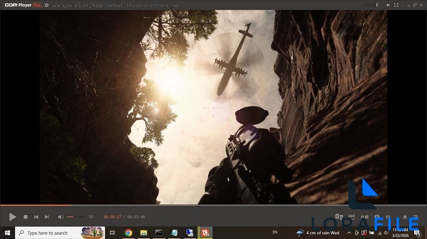Screen dimensions: 427x239
Task: Mute audio using the speaker icon
Action: click(x=60, y=217)
